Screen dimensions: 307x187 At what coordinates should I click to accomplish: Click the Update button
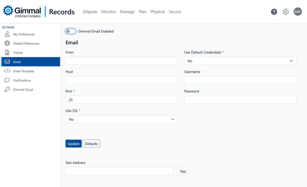point(73,144)
